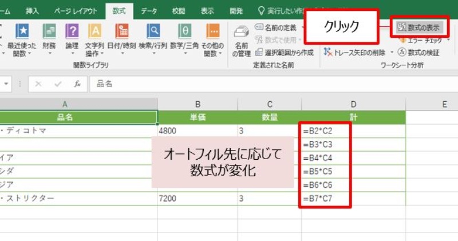Switch to the 校閲 ribbon tab
The image size is (458, 241).
click(x=179, y=11)
